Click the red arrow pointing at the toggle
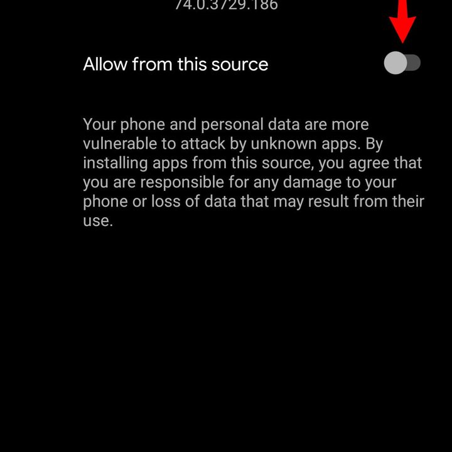The image size is (452, 452). tap(402, 21)
